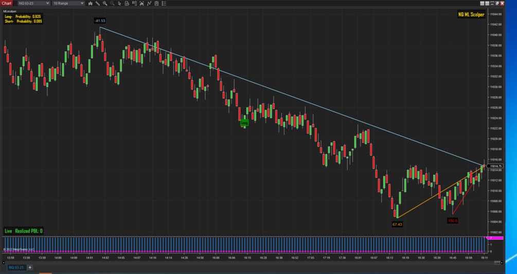Click the 11030.00 price axis label
This screenshot has width=517, height=274.
(x=495, y=87)
